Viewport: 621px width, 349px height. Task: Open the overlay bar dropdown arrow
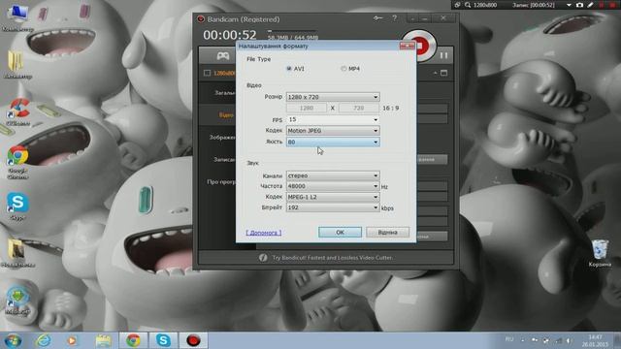tap(570, 5)
